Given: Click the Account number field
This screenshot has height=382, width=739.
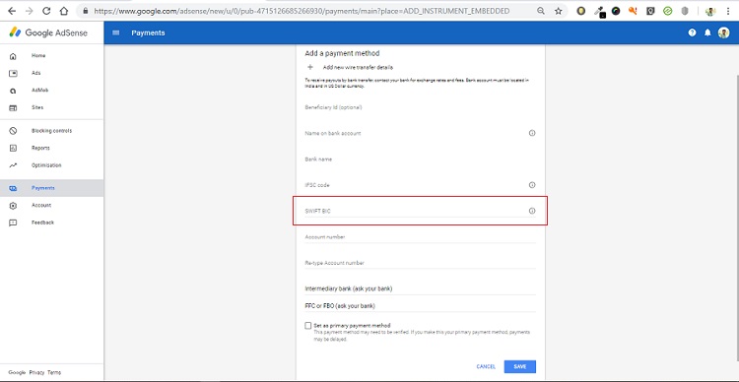Looking at the screenshot, I should pyautogui.click(x=421, y=237).
